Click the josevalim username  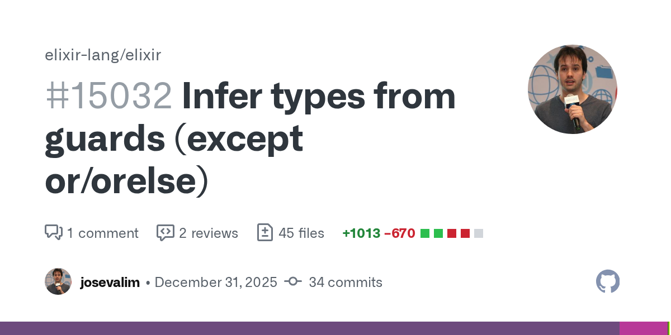(110, 282)
